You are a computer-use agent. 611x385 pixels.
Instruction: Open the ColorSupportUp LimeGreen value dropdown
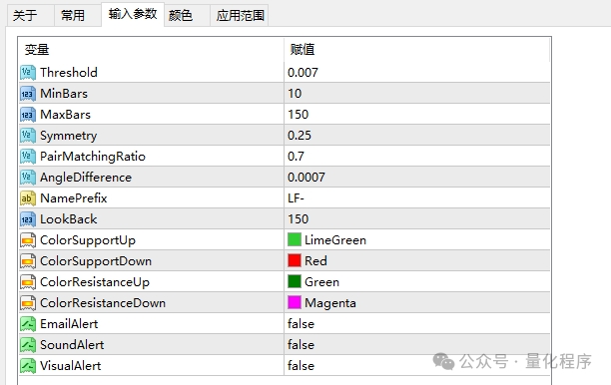click(417, 240)
